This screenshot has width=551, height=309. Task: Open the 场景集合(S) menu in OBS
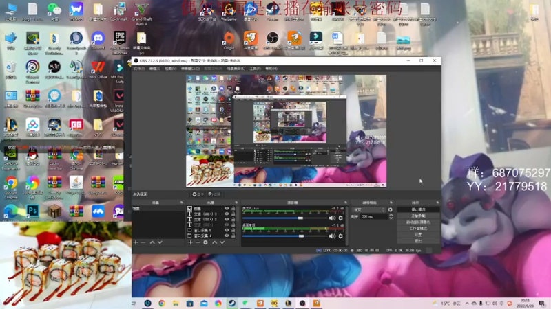[236, 69]
